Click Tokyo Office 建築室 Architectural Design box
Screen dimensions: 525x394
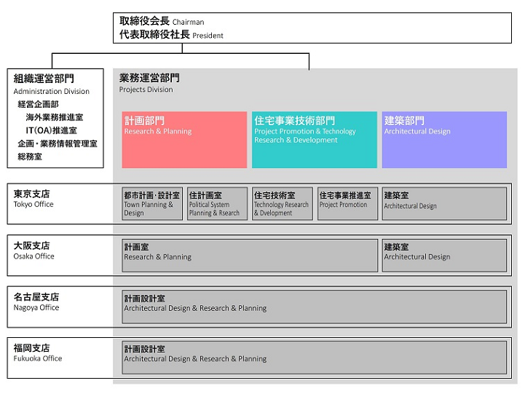444,203
